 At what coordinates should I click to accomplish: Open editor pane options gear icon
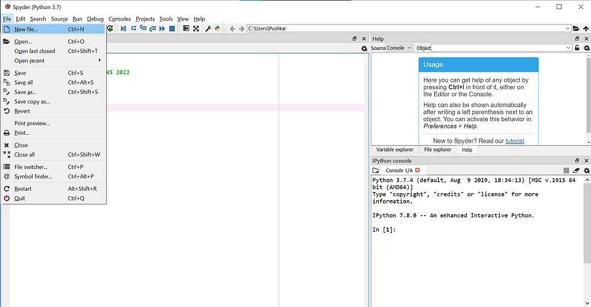point(364,49)
